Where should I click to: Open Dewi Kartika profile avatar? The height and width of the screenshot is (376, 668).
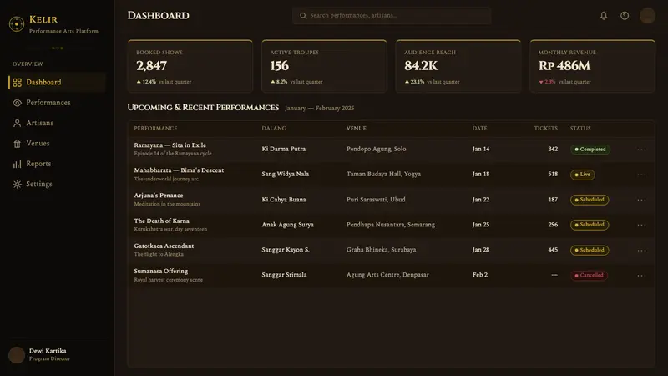click(x=17, y=354)
